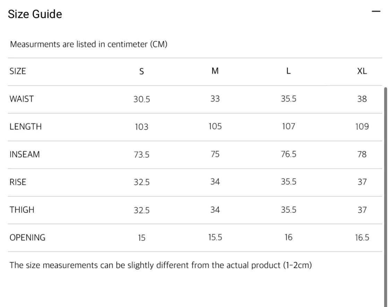Click the length value 109 for XL

tap(362, 126)
